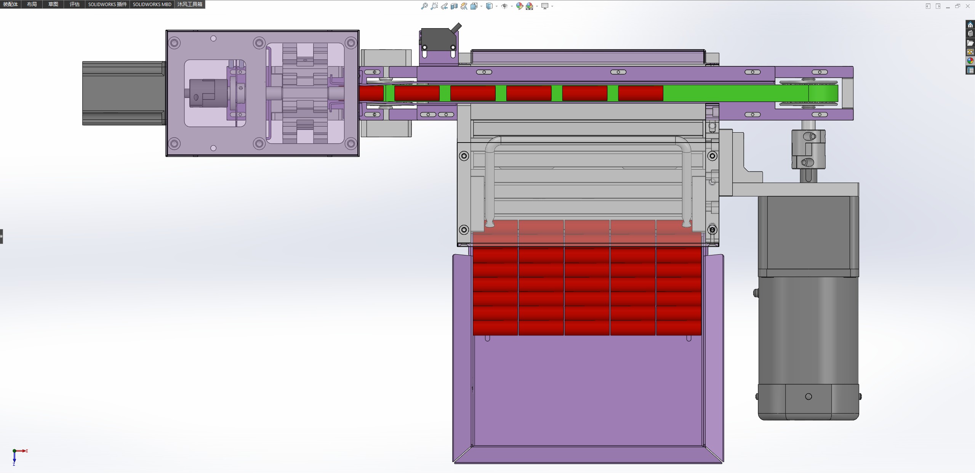Screen dimensions: 975x473
Task: Click the left panel expand handle
Action: tap(2, 236)
